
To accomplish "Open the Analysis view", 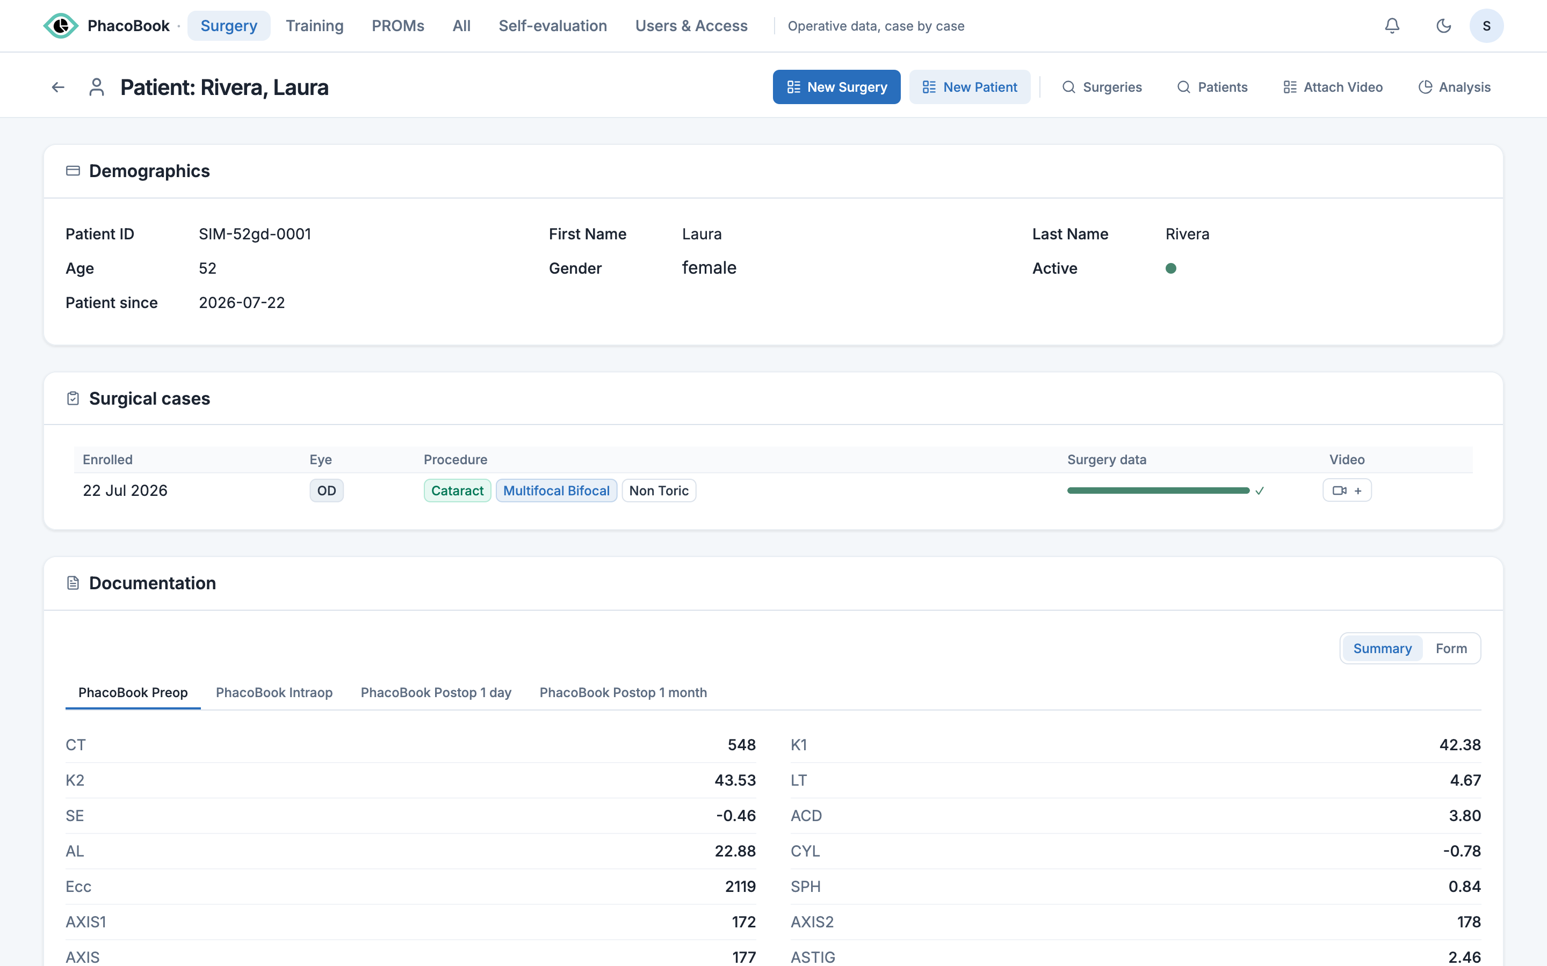I will click(1454, 87).
